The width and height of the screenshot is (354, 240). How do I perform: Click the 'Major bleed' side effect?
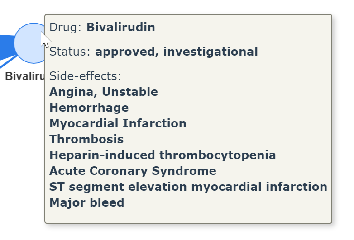(x=87, y=202)
